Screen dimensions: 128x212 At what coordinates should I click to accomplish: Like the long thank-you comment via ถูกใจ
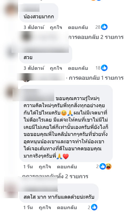click(45, 167)
